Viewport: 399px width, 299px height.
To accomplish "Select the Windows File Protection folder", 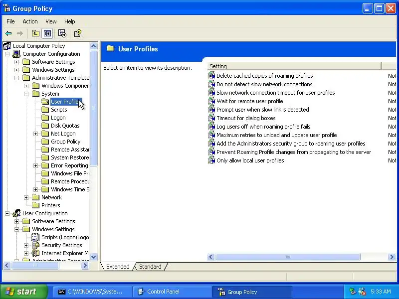I will click(70, 173).
